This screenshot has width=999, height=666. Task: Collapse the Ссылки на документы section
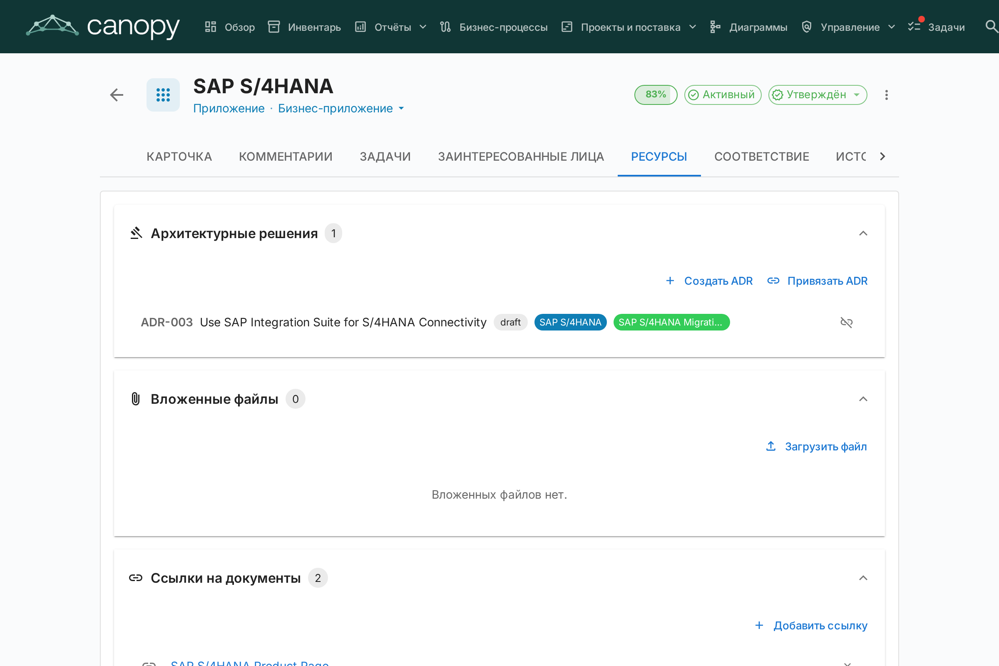pos(863,578)
